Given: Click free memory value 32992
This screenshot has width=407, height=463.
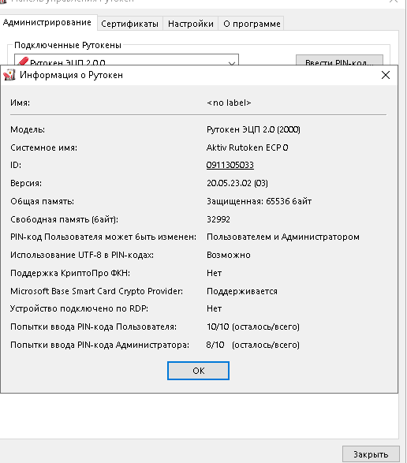Looking at the screenshot, I should pyautogui.click(x=218, y=219).
